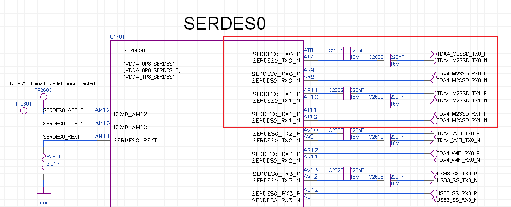Click pin number AT11
Image resolution: width=511 pixels, height=207 pixels.
pyautogui.click(x=310, y=110)
